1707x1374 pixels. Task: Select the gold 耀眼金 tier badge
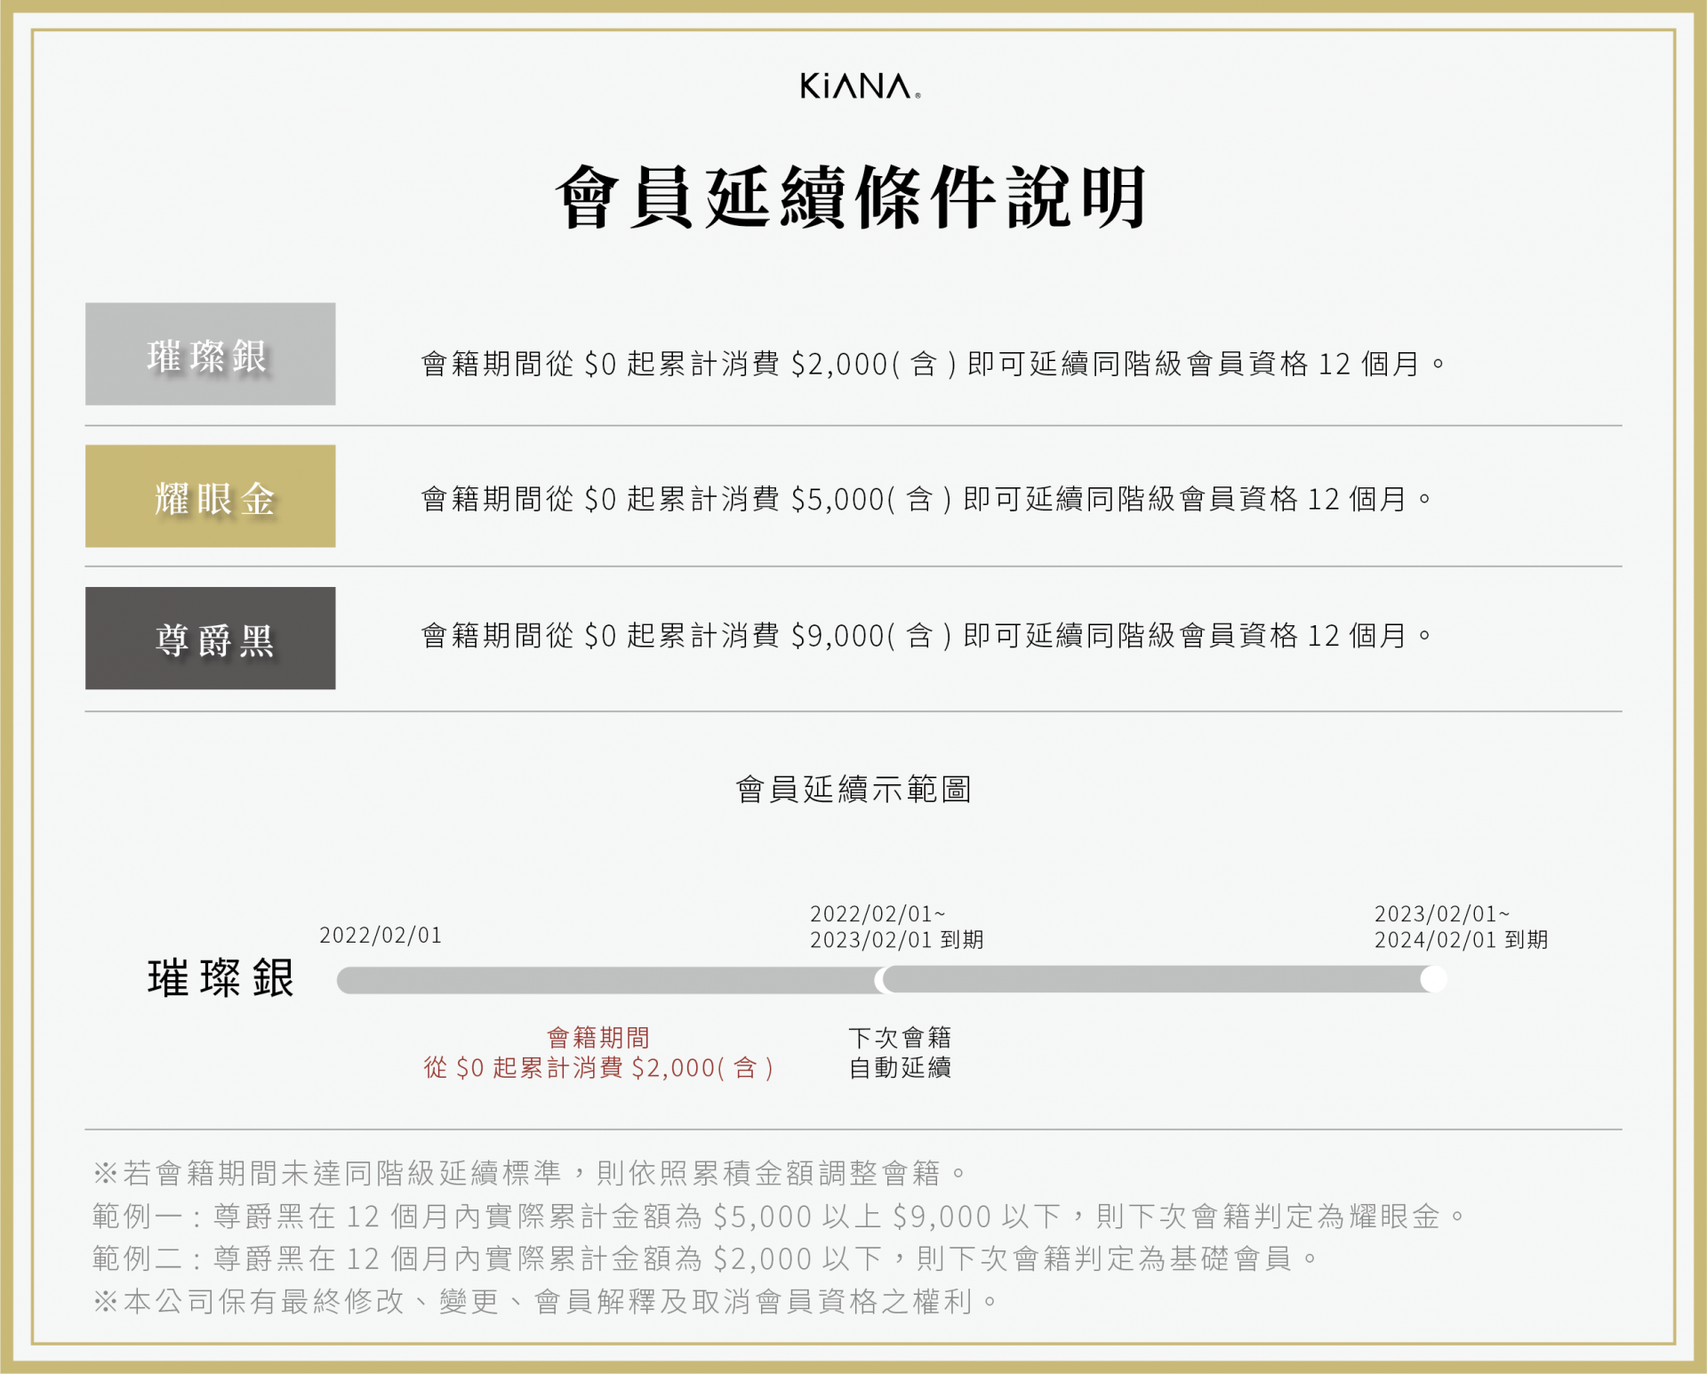(211, 496)
